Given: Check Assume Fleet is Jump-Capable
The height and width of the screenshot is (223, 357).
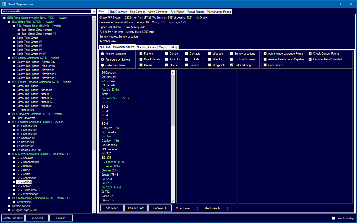Looking at the screenshot, I should click(x=265, y=59).
